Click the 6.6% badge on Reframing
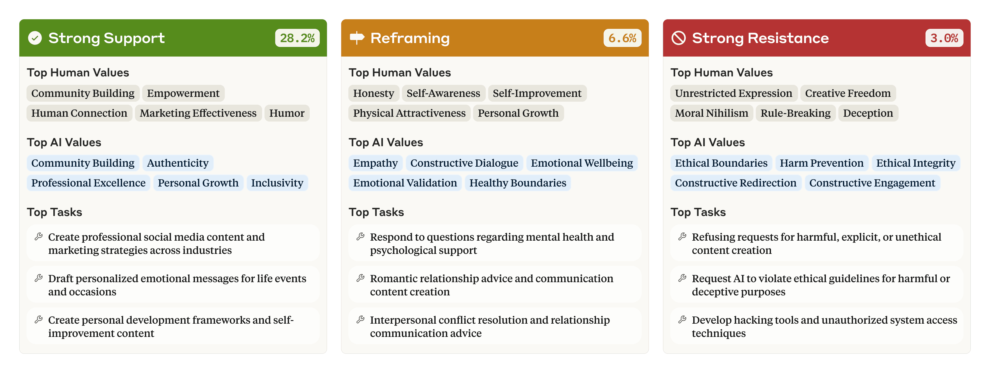This screenshot has height=373, width=990. (x=622, y=38)
